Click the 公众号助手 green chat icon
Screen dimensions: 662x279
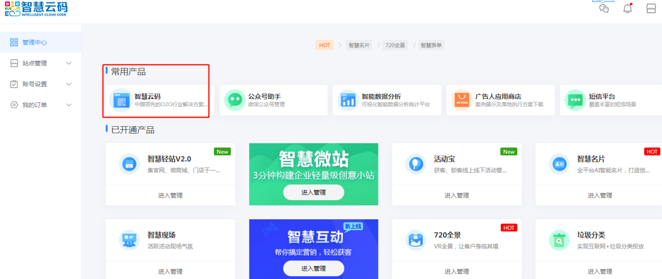[234, 100]
